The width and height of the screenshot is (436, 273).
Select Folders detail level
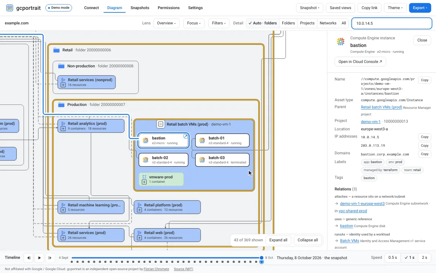coord(288,23)
